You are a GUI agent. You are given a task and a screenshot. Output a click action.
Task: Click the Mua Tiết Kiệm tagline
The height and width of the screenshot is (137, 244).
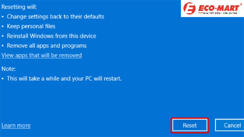(x=220, y=13)
